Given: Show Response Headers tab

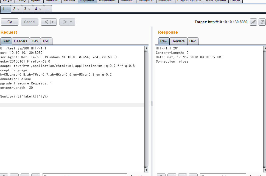Looking at the screenshot, I should (x=178, y=41).
